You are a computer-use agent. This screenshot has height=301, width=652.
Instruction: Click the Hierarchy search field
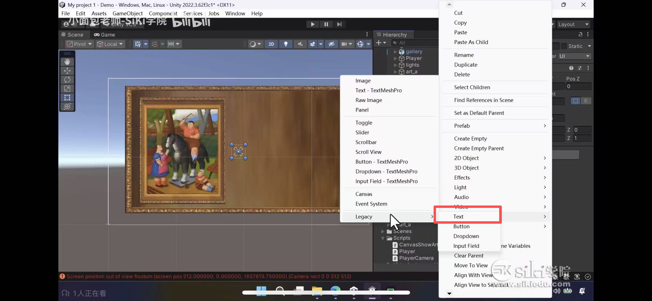[x=415, y=43]
